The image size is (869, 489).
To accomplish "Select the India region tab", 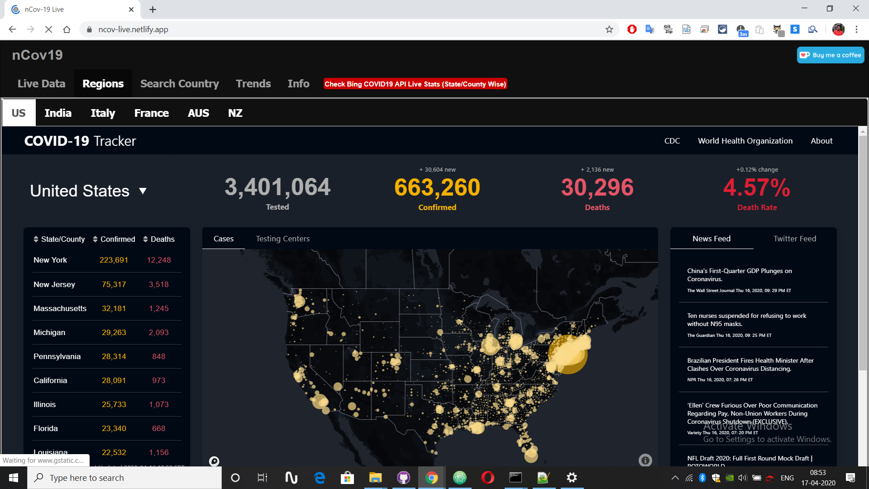I will [x=58, y=113].
